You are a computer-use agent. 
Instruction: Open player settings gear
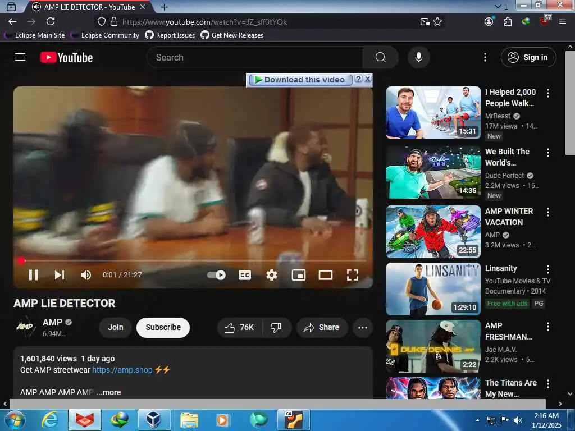coord(271,275)
